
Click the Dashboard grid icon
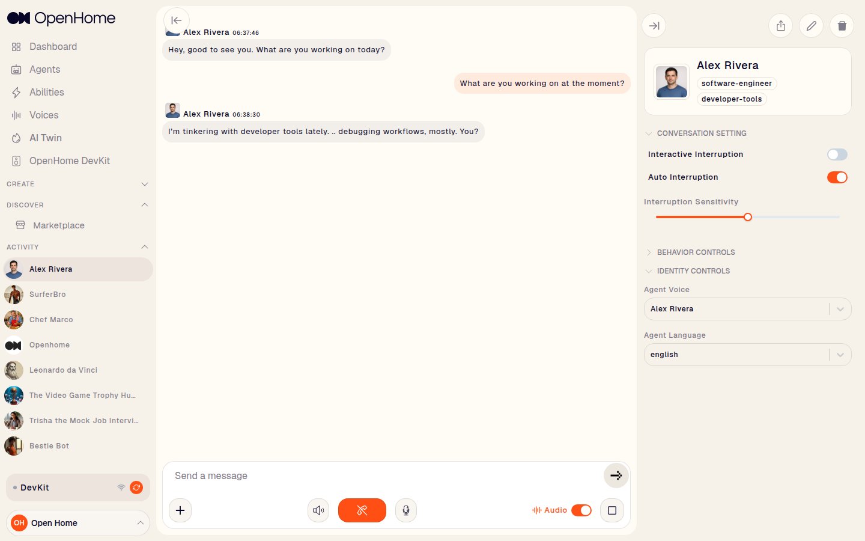(x=16, y=47)
